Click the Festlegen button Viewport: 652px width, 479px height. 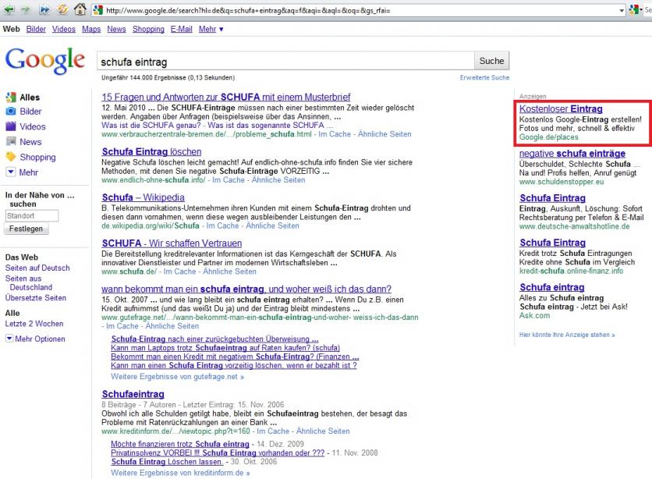(27, 229)
